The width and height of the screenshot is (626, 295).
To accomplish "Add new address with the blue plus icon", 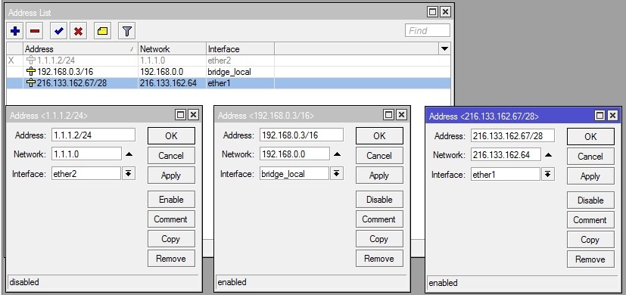I will (15, 31).
